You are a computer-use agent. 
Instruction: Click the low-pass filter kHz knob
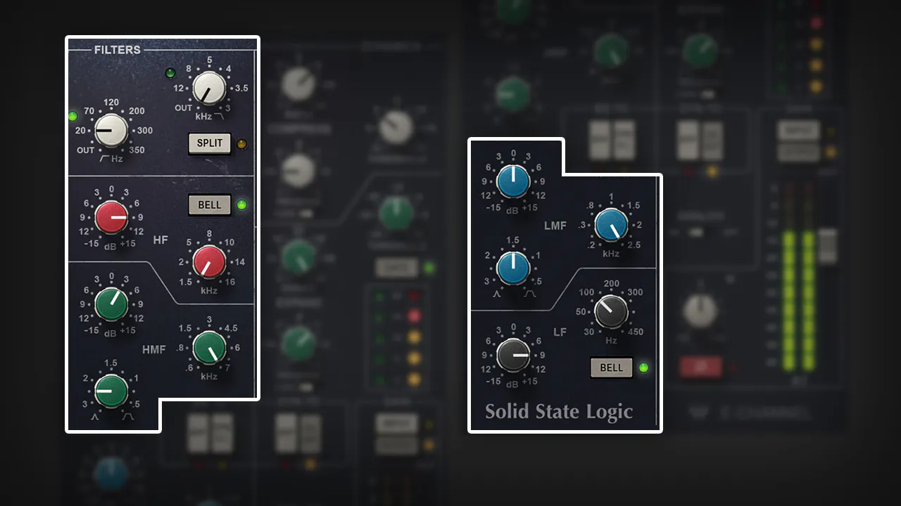pos(209,89)
